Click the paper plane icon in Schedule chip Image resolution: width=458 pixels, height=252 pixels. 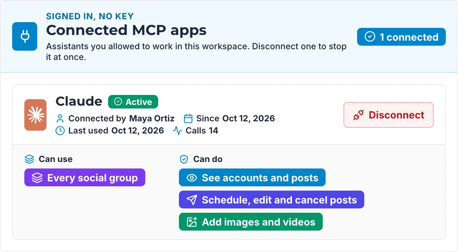point(192,200)
